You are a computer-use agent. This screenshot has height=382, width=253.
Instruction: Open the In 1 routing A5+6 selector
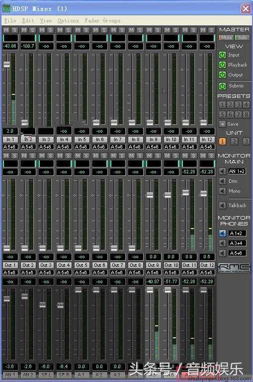coord(10,147)
